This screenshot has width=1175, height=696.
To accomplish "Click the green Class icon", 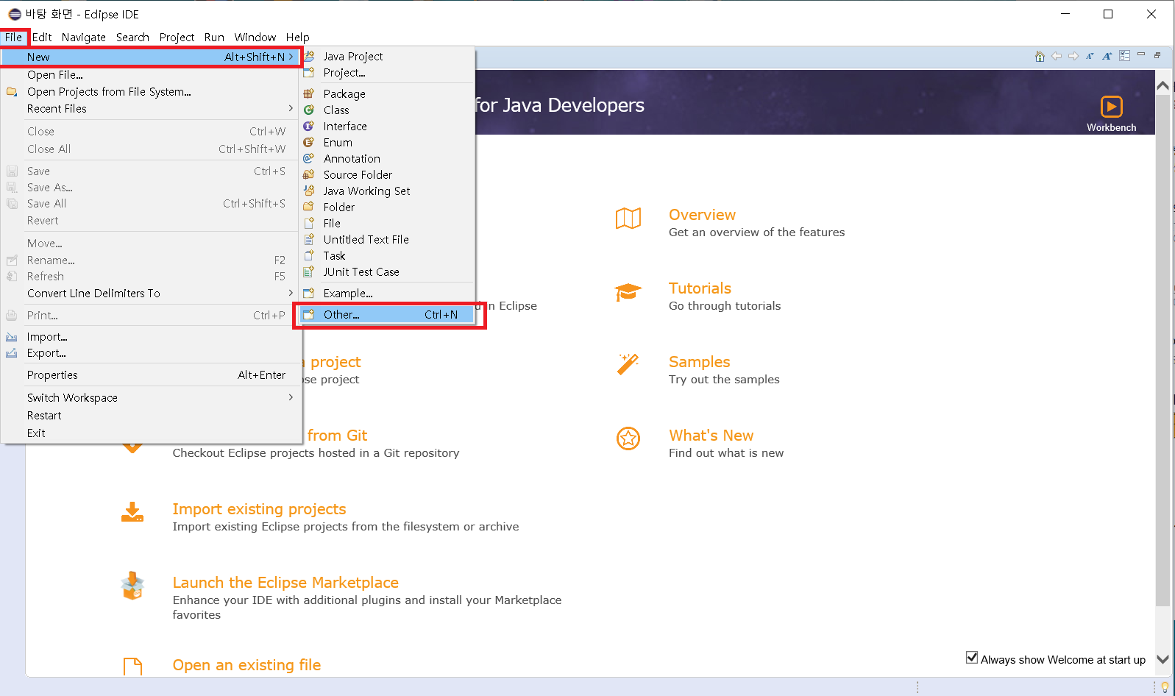I will 309,110.
